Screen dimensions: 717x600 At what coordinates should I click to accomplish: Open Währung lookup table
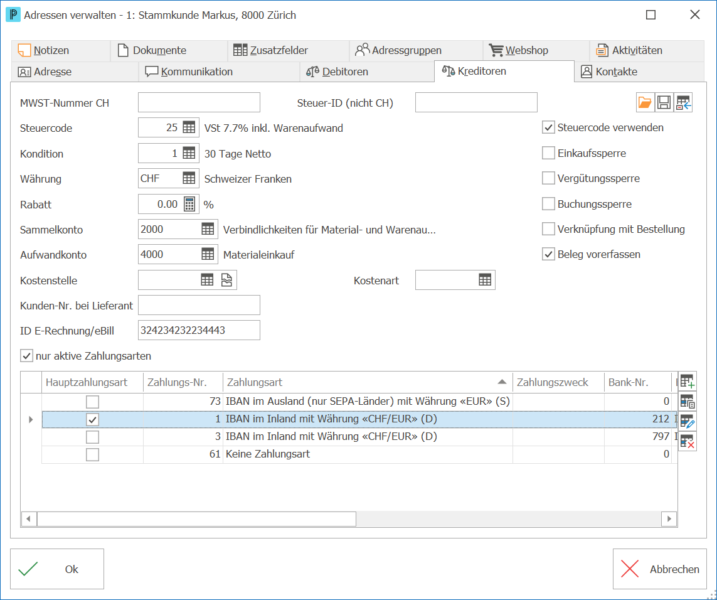[189, 178]
